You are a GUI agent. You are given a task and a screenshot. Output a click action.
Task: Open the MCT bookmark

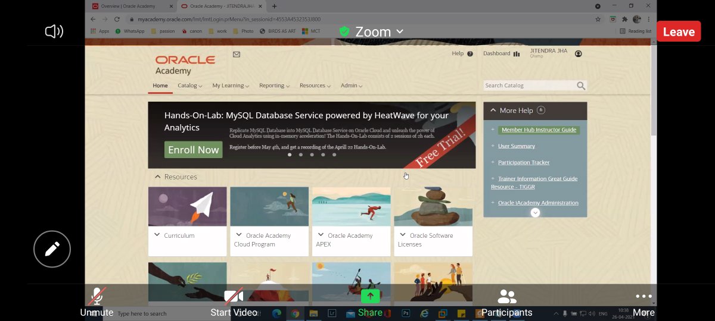click(x=311, y=31)
